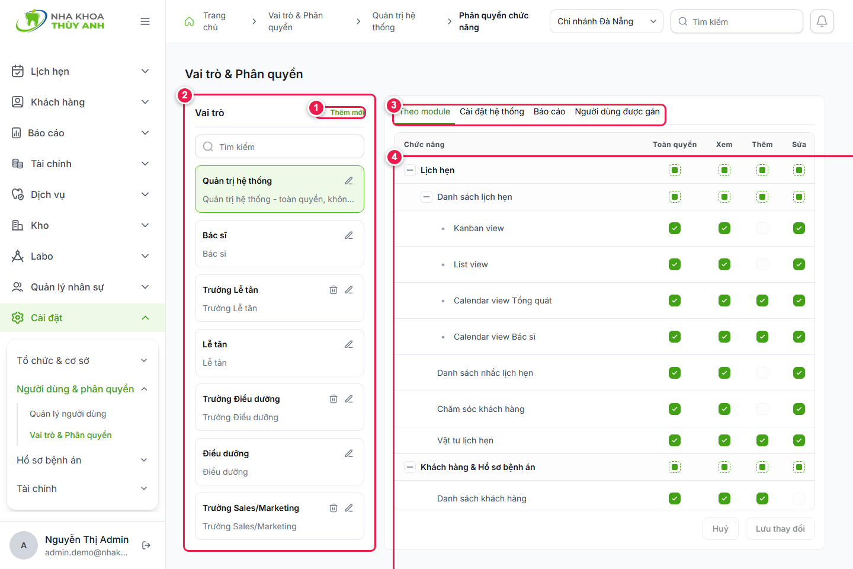Toggle Toàn quyền checkbox for Kanban view

click(x=675, y=228)
